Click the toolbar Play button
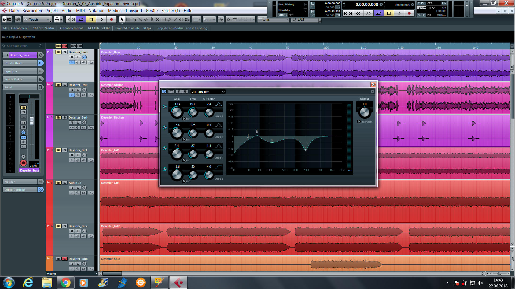The image size is (515, 289). pos(101,20)
